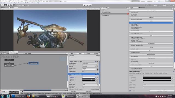Open the GameObject menu
This screenshot has height=98, width=175.
click(x=14, y=3)
